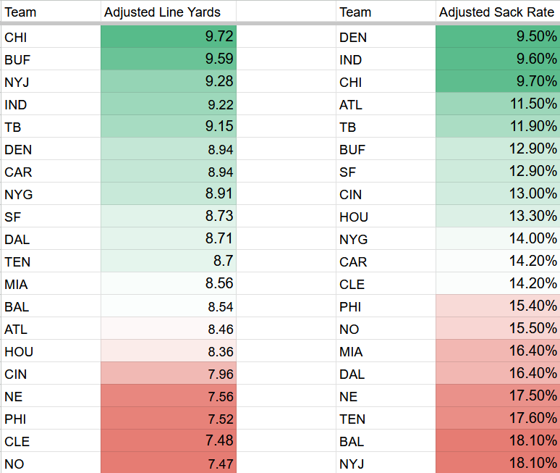Image resolution: width=560 pixels, height=473 pixels.
Task: Click the 9.50% sack rate cell
Action: [498, 37]
